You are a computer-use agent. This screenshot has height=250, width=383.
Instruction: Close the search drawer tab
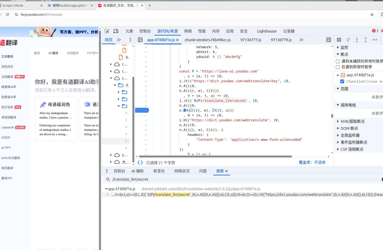(x=226, y=171)
